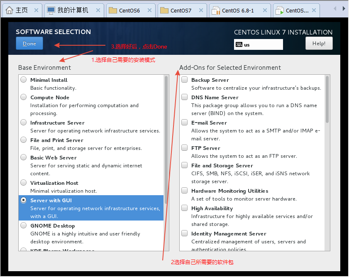Click the computer monitor icon on 我的计算机 tab
The height and width of the screenshot is (277, 349).
51,10
